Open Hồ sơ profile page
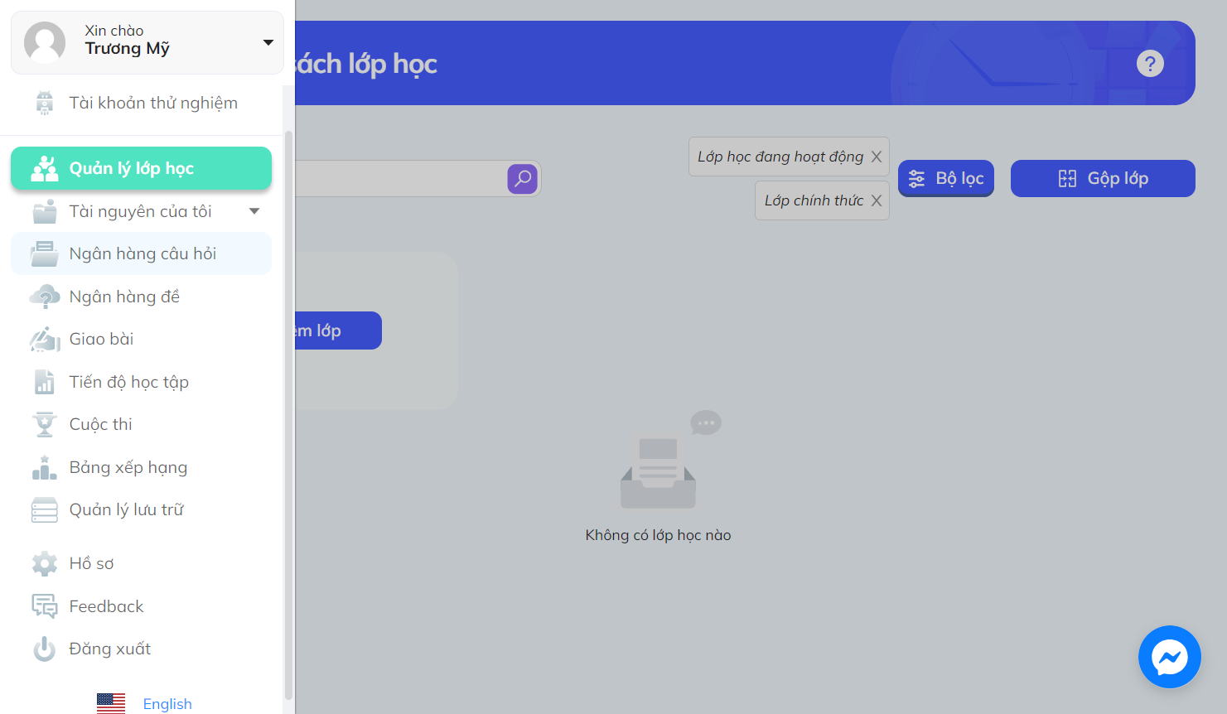 [x=141, y=563]
